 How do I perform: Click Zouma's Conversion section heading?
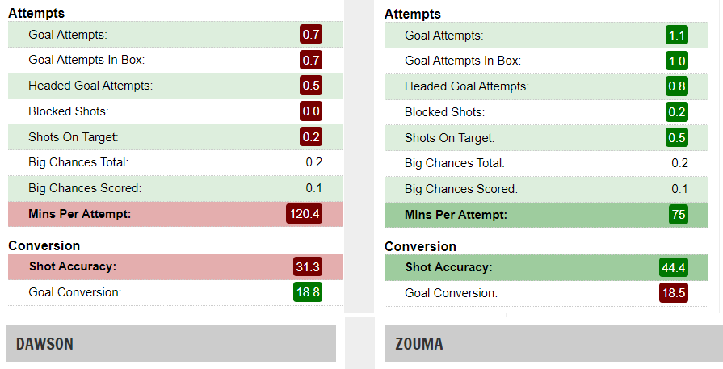pyautogui.click(x=420, y=246)
